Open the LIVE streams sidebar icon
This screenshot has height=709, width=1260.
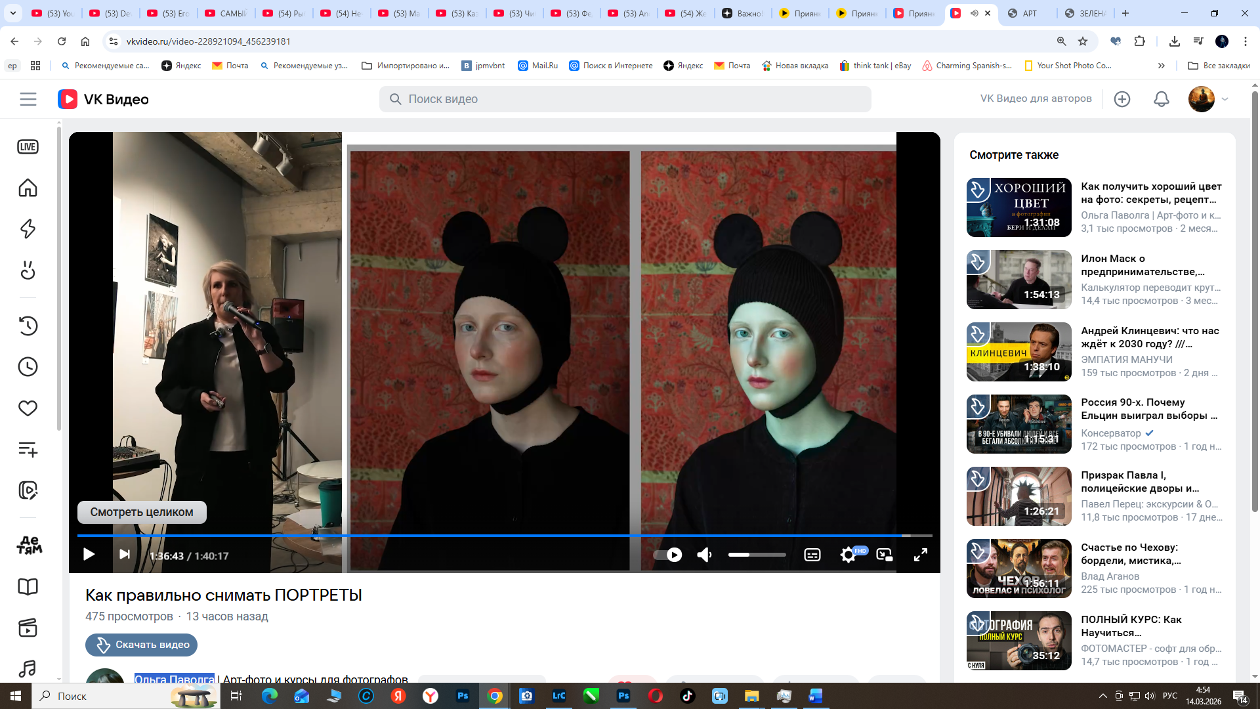(28, 147)
